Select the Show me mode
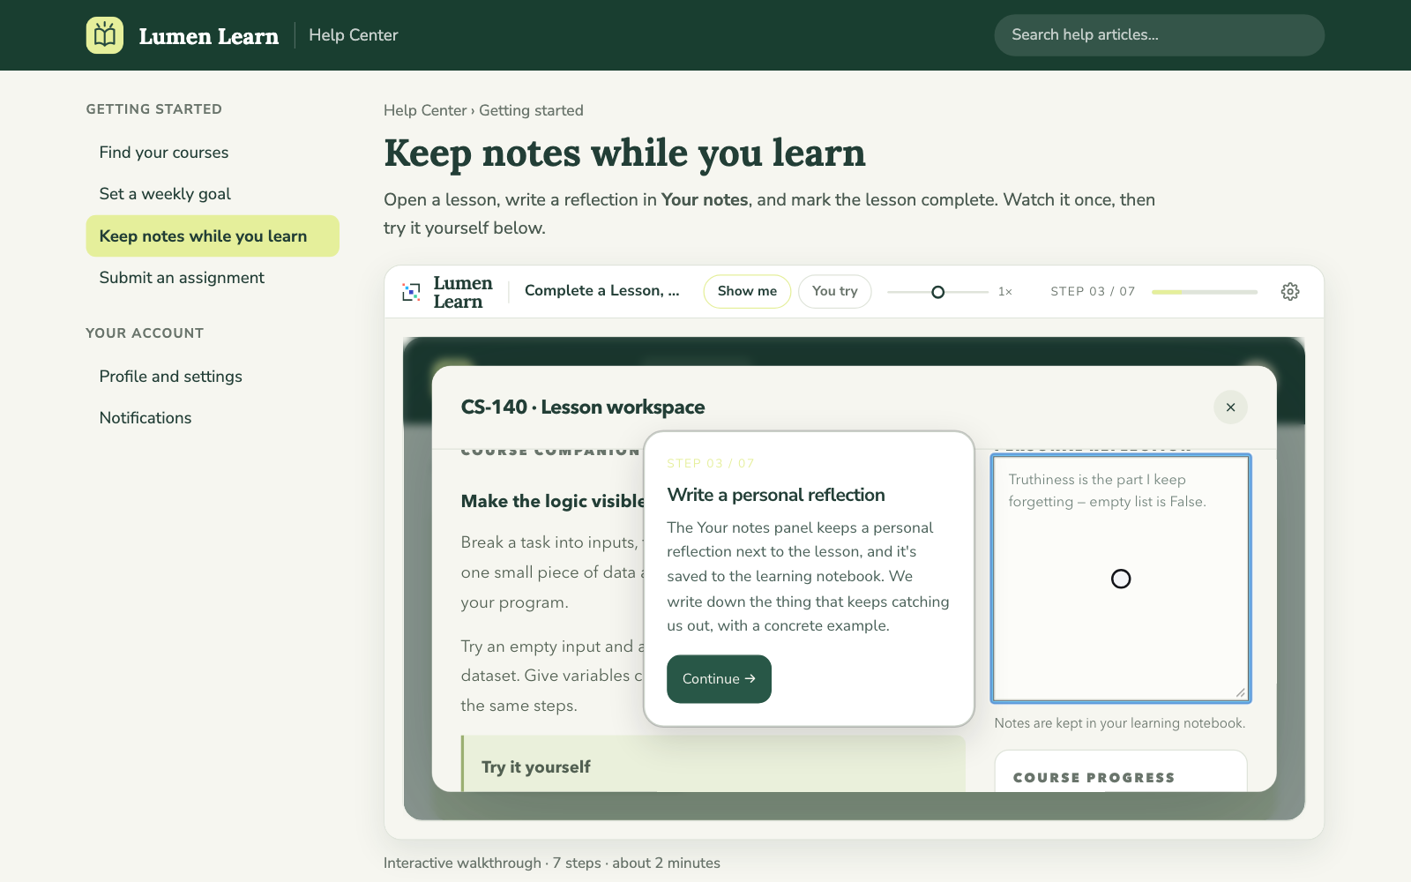Image resolution: width=1411 pixels, height=882 pixels. pyautogui.click(x=747, y=291)
